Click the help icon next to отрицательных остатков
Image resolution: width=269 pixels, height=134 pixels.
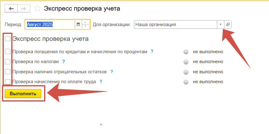(x=112, y=72)
